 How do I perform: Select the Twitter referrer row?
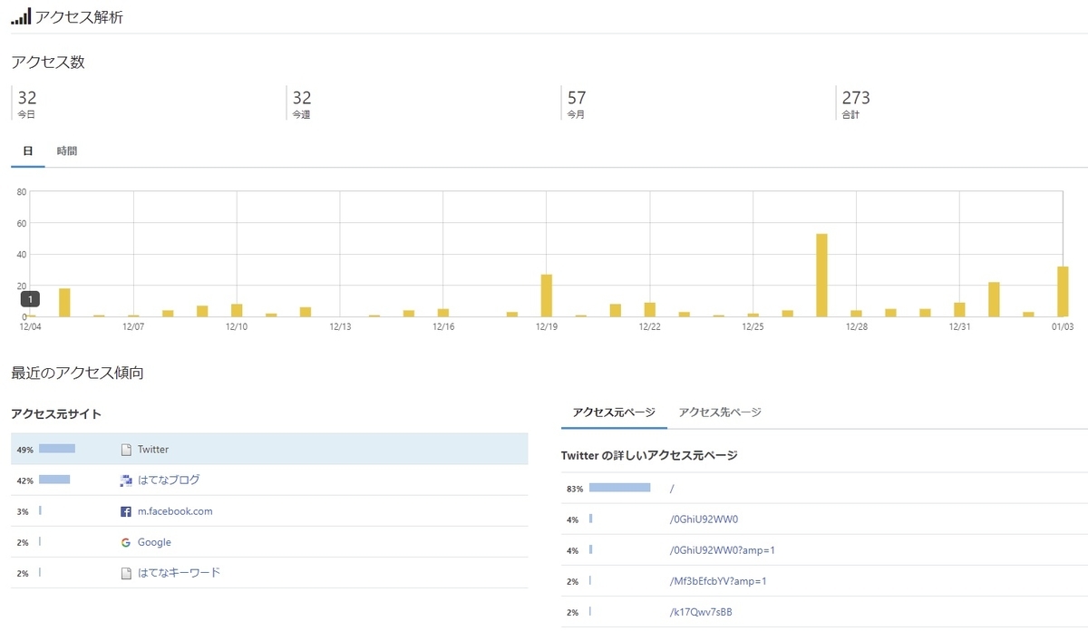coord(269,449)
